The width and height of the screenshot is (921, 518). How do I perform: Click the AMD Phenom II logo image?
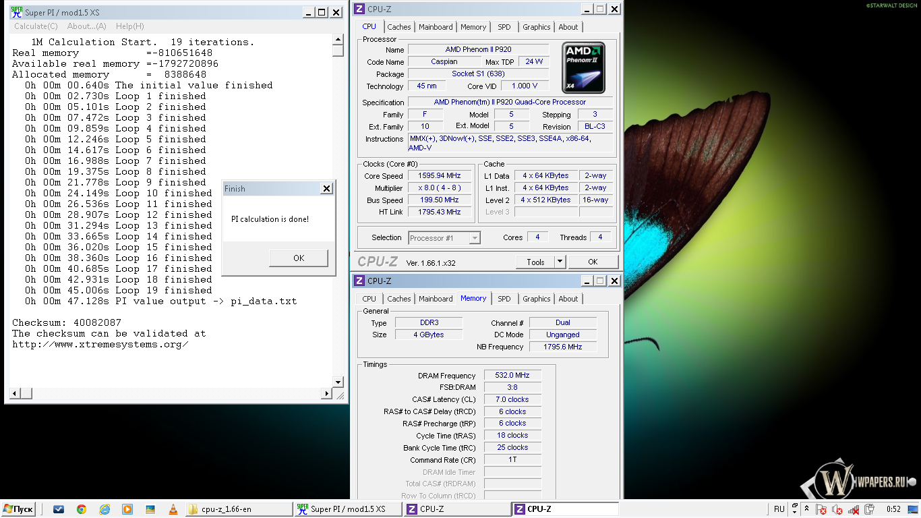584,67
